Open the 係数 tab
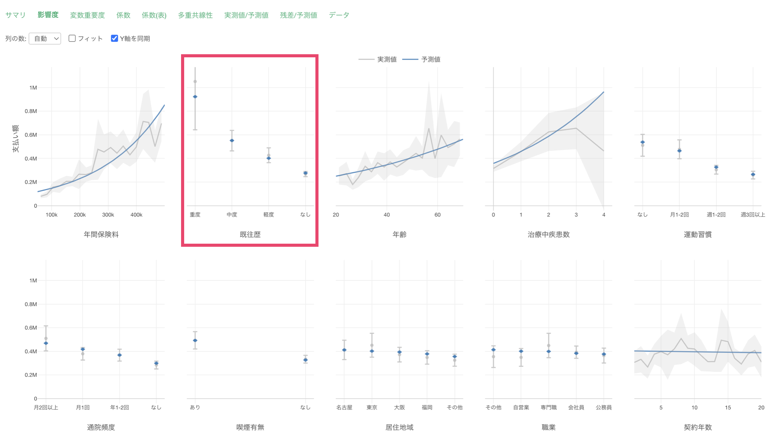 (x=123, y=15)
